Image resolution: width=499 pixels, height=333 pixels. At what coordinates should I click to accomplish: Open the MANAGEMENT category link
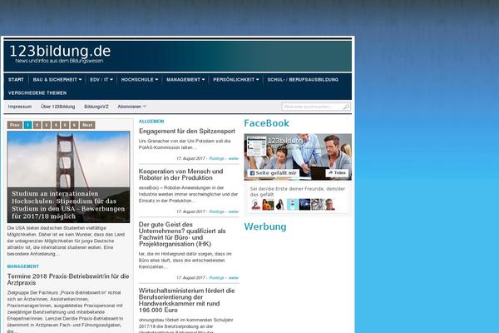coord(23,266)
